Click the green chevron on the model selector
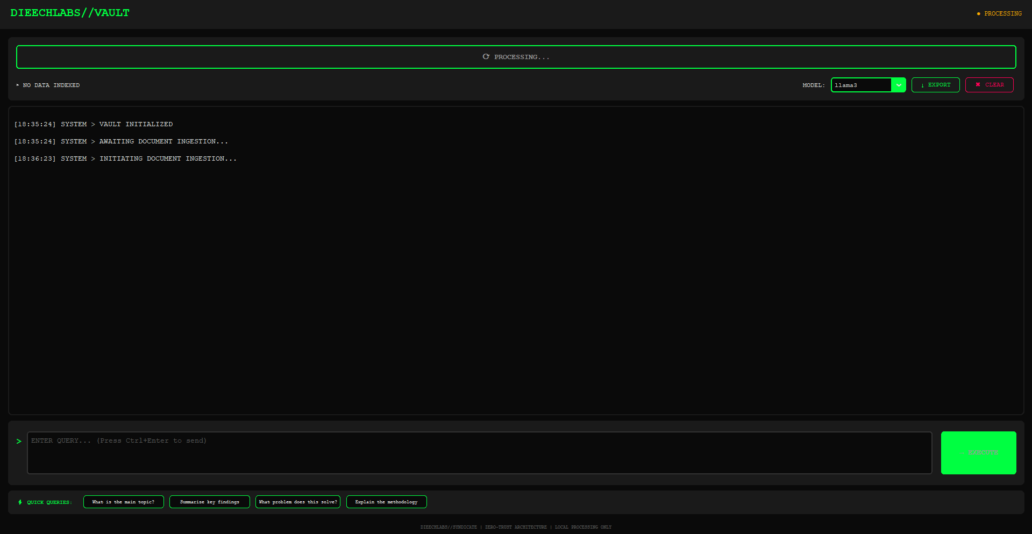Screen dimensions: 1032x534 point(899,85)
